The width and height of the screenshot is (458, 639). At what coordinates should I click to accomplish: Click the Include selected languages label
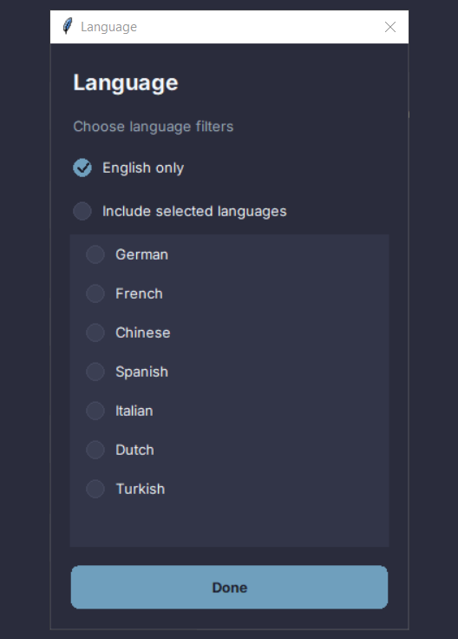tap(194, 212)
